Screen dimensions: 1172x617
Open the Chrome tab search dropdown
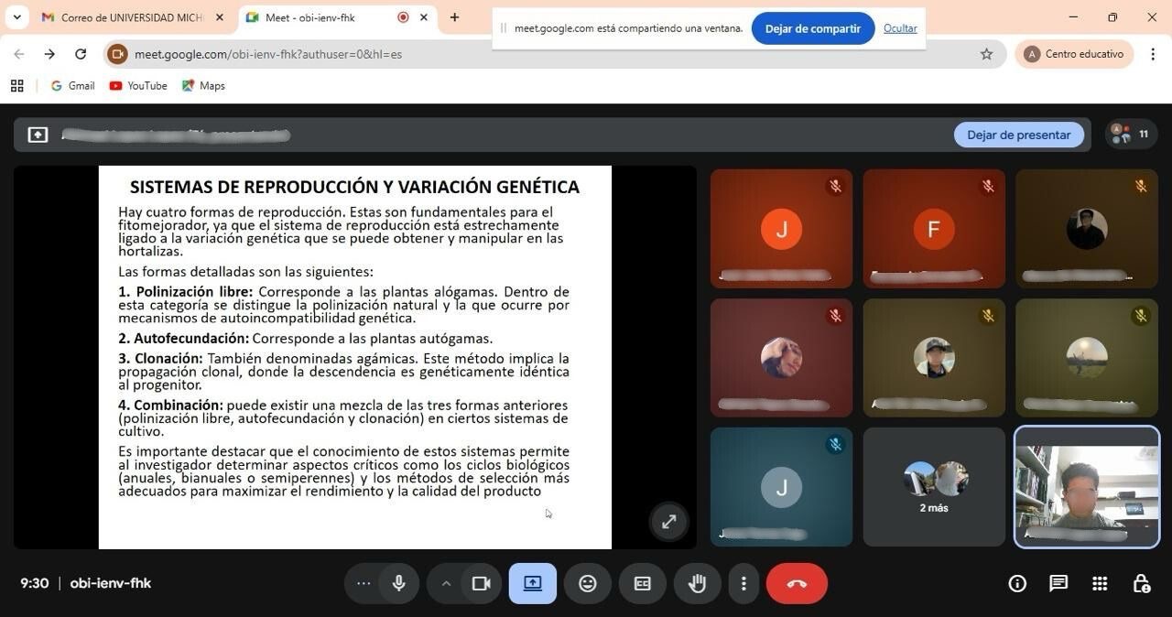pos(16,17)
